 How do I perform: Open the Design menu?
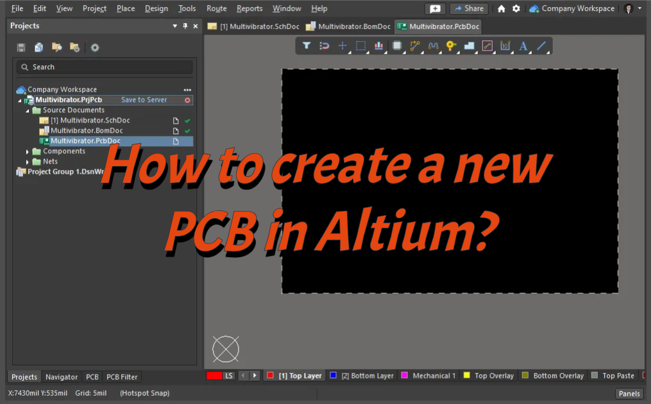156,8
